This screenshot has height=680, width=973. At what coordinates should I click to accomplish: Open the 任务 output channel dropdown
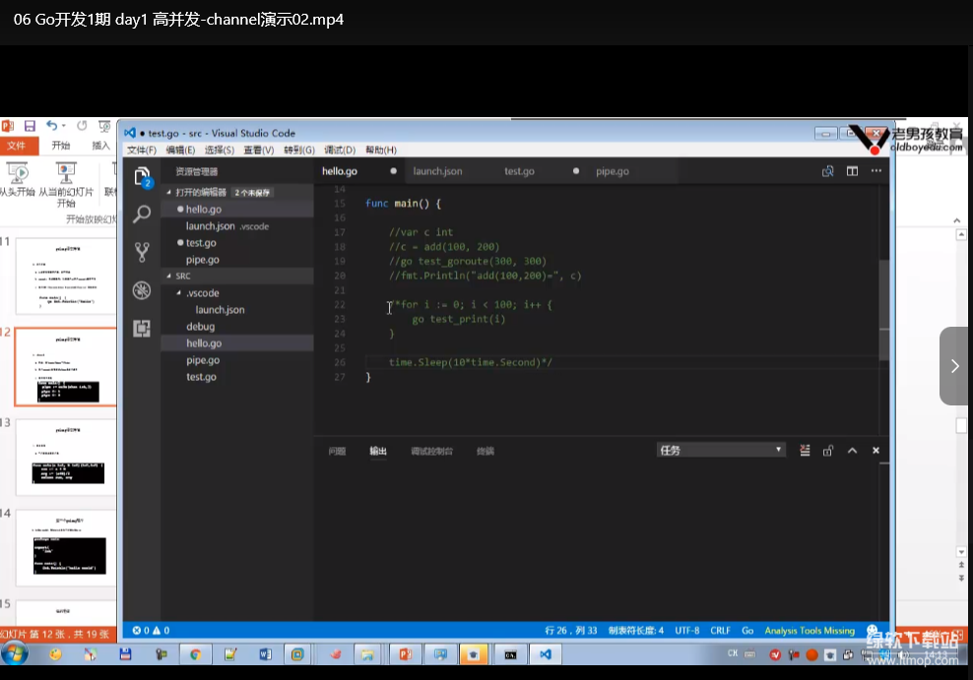[x=721, y=450]
